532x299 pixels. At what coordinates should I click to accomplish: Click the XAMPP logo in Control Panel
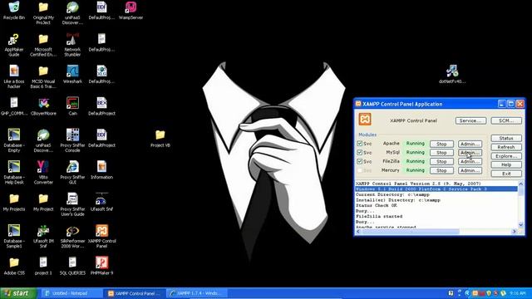(365, 120)
